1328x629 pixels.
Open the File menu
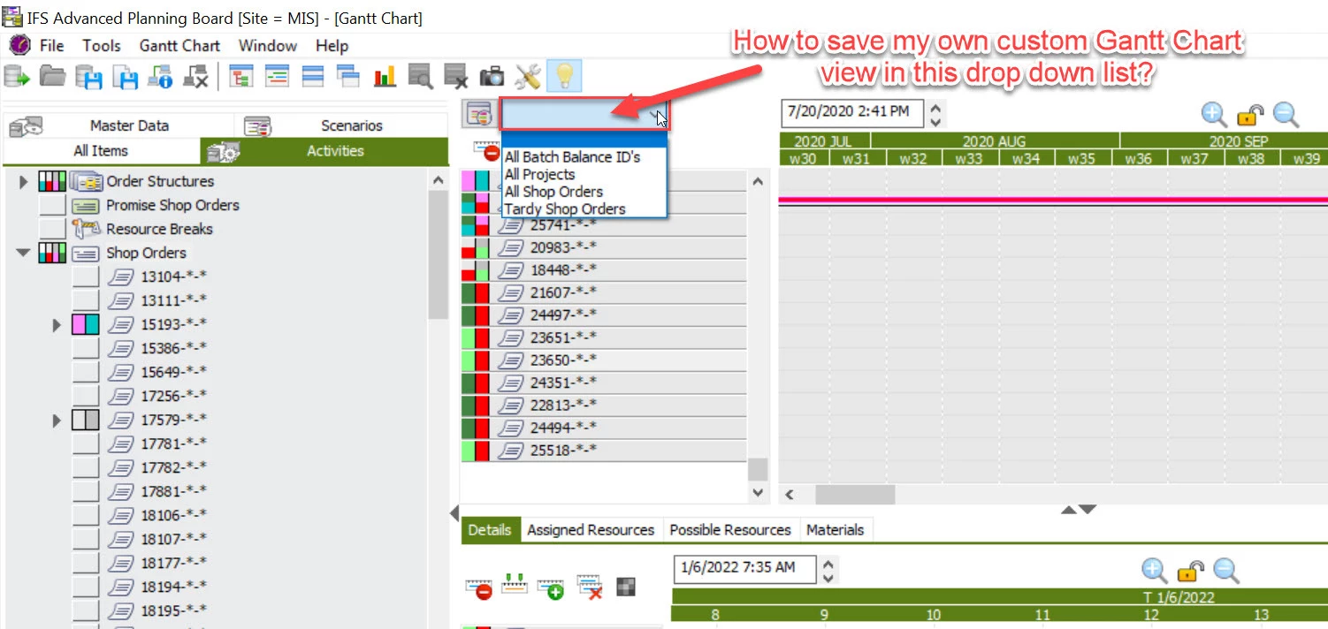52,45
